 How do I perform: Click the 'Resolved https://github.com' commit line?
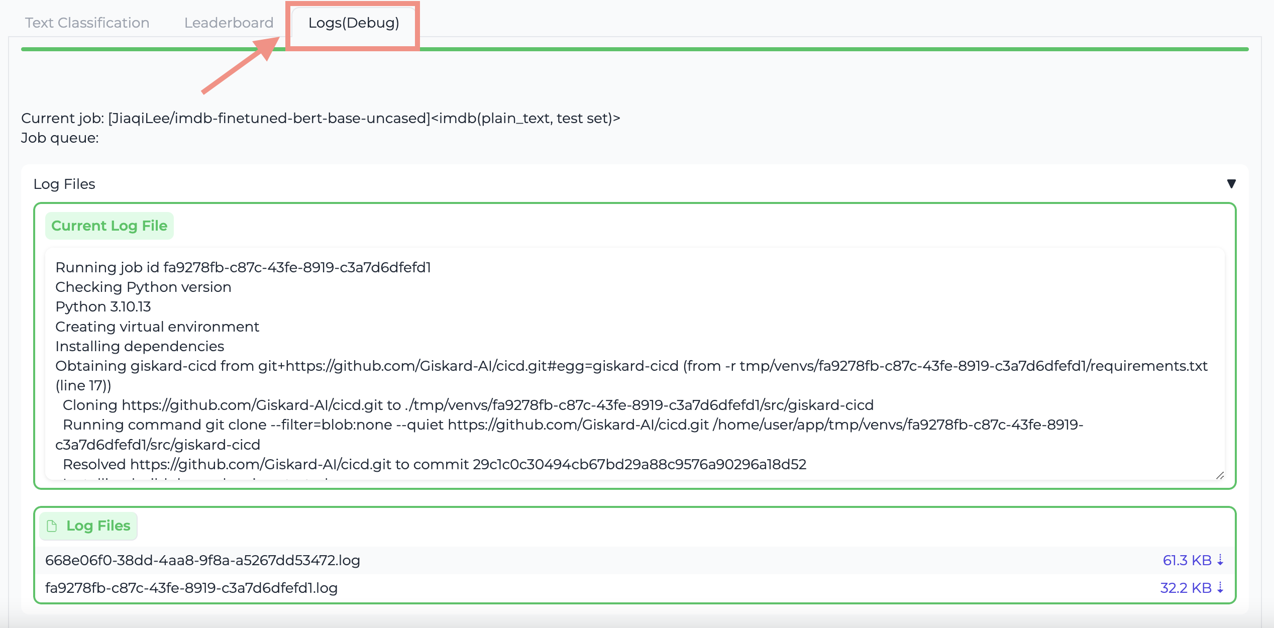coord(435,464)
